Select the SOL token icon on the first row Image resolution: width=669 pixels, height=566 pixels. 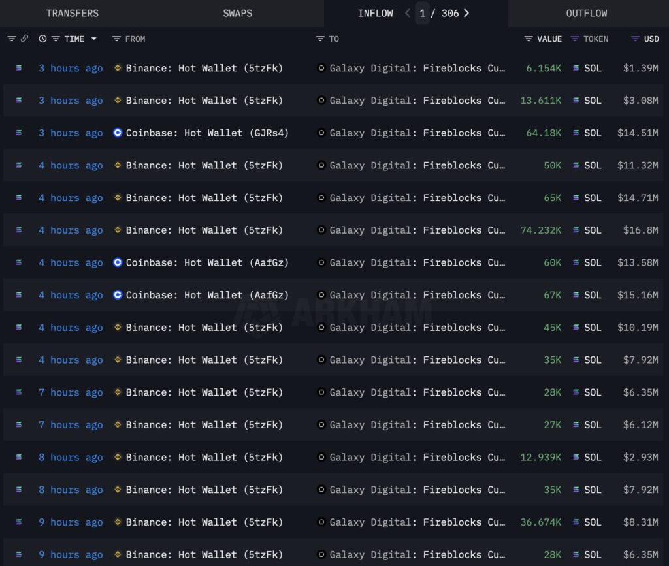[x=576, y=68]
